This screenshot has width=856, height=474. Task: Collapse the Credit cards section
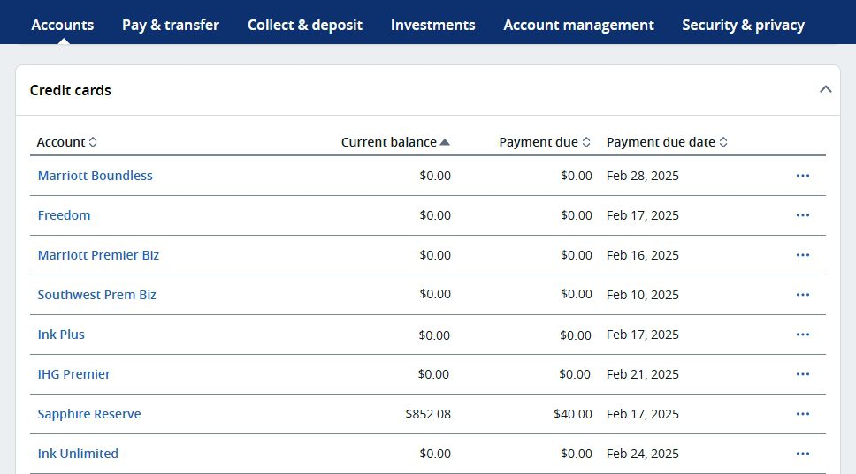(825, 89)
